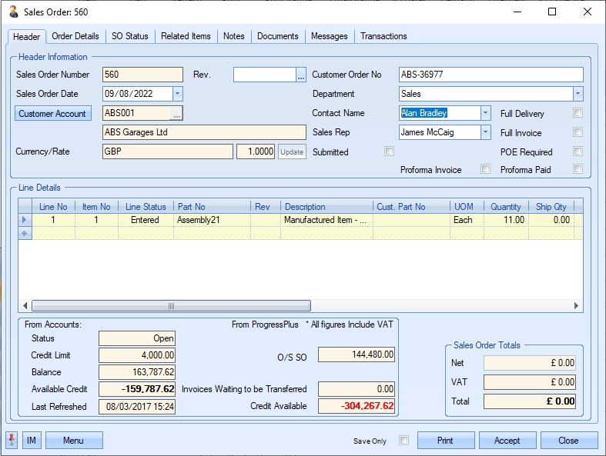The height and width of the screenshot is (456, 606).
Task: Expand the Department dropdown
Action: pyautogui.click(x=577, y=94)
